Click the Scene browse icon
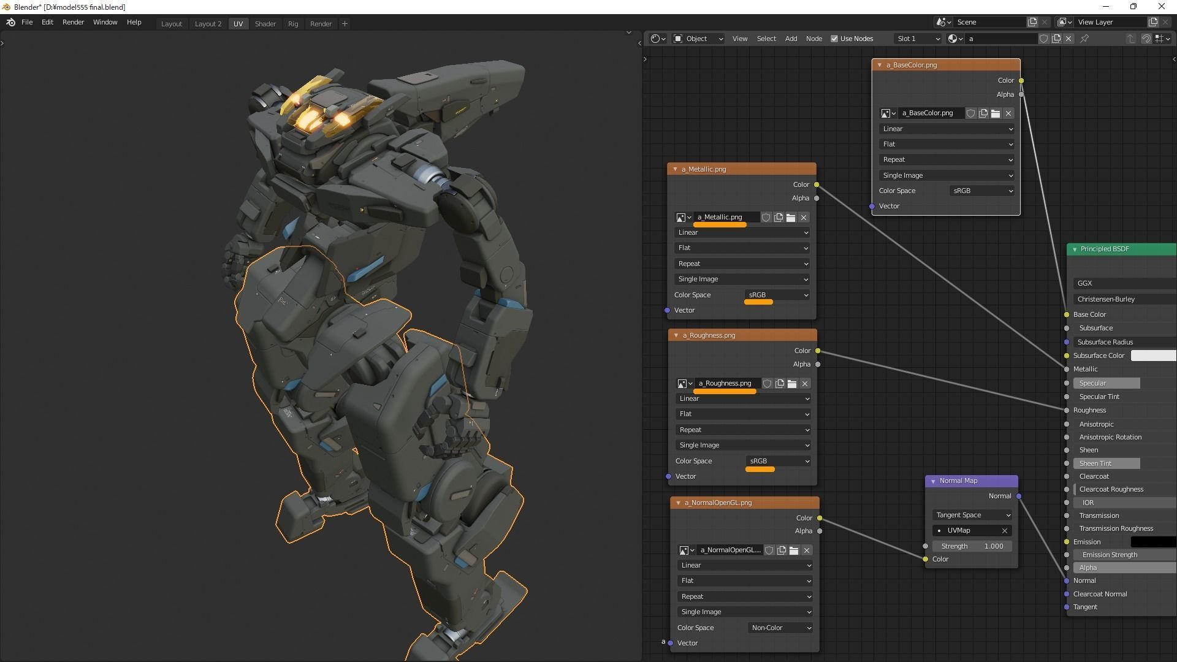1177x662 pixels. [x=944, y=22]
